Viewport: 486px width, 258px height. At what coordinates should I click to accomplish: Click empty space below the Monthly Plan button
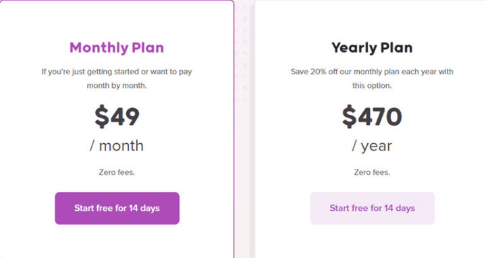coord(117,242)
